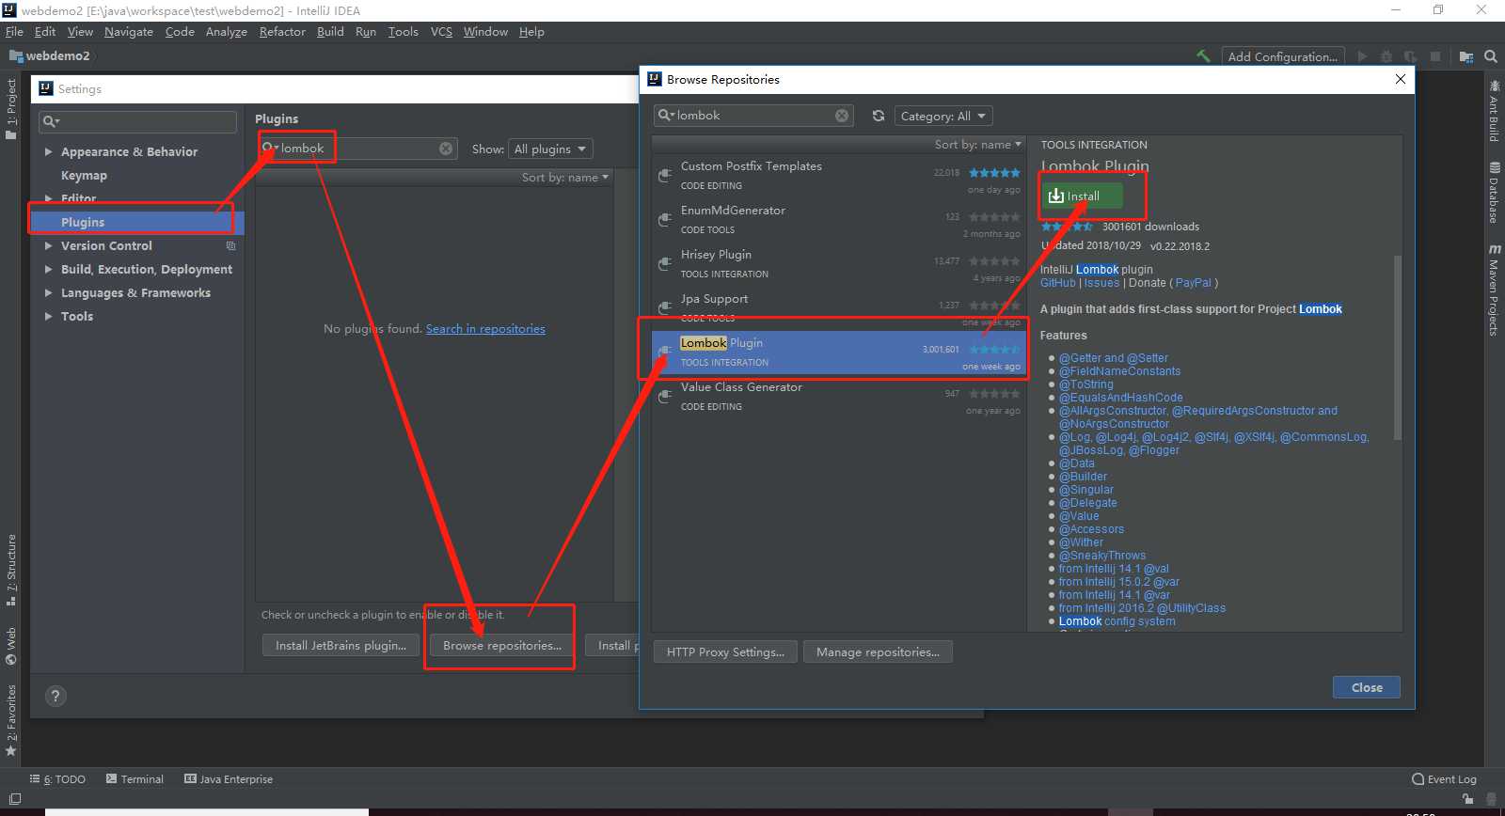Image resolution: width=1505 pixels, height=816 pixels.
Task: Select Plugins in the Settings tree
Action: [137, 222]
